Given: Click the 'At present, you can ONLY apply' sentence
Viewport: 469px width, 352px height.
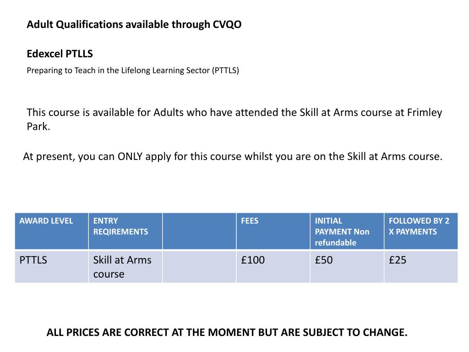Looking at the screenshot, I should click(x=233, y=157).
